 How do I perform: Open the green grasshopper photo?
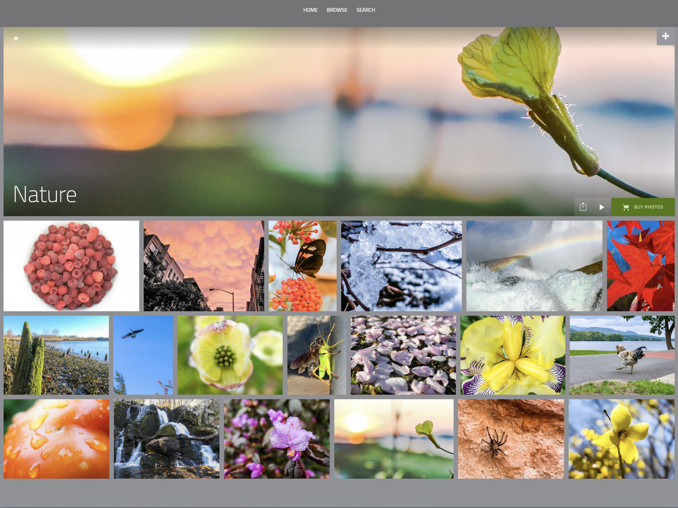[316, 355]
